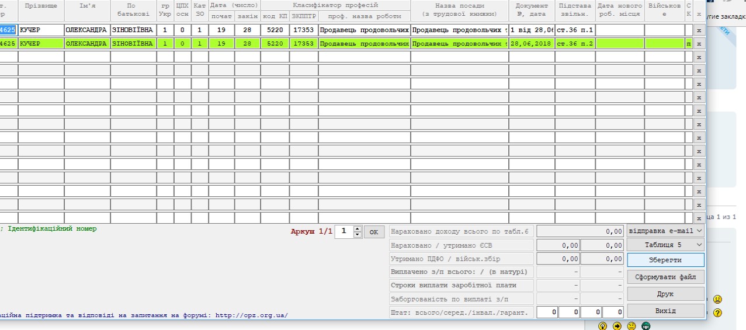Click the yellow arrow smiley icon

pos(617,326)
